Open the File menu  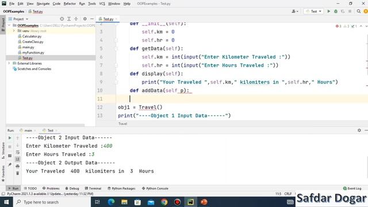pos(11,3)
